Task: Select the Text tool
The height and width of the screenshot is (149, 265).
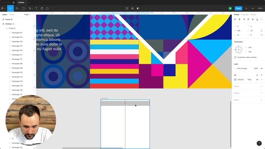Action: [x=36, y=8]
